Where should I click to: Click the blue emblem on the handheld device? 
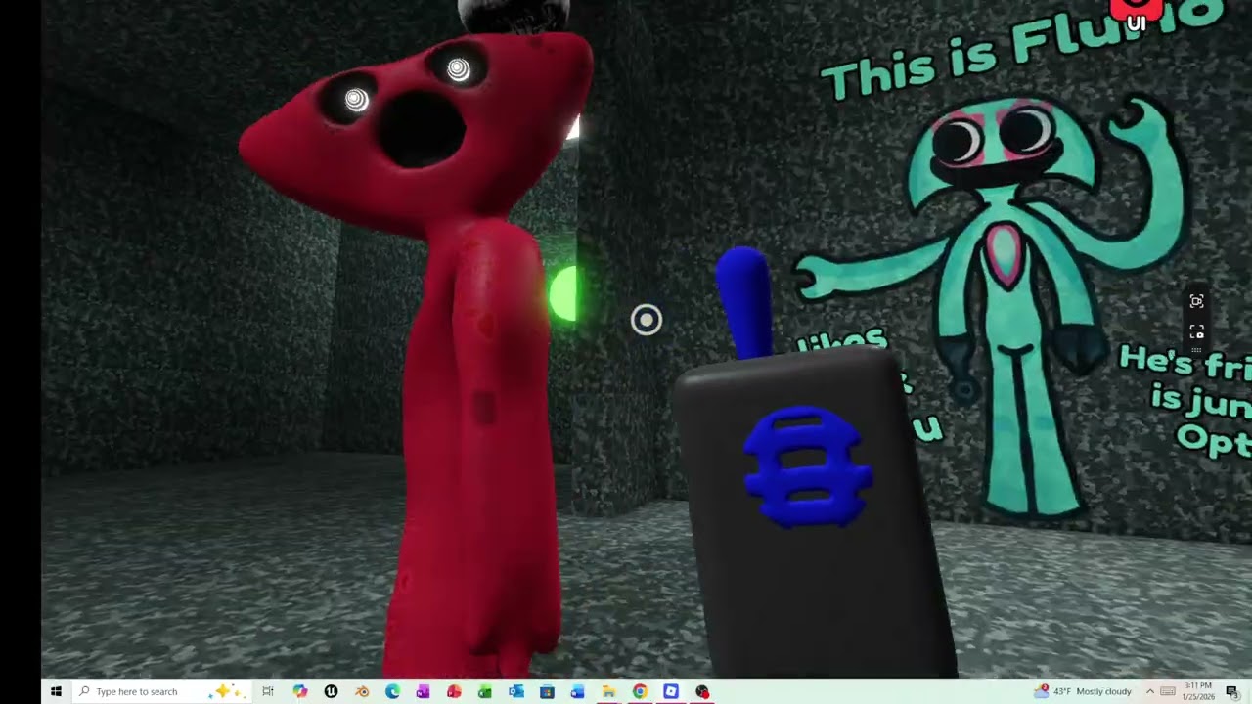coord(807,466)
